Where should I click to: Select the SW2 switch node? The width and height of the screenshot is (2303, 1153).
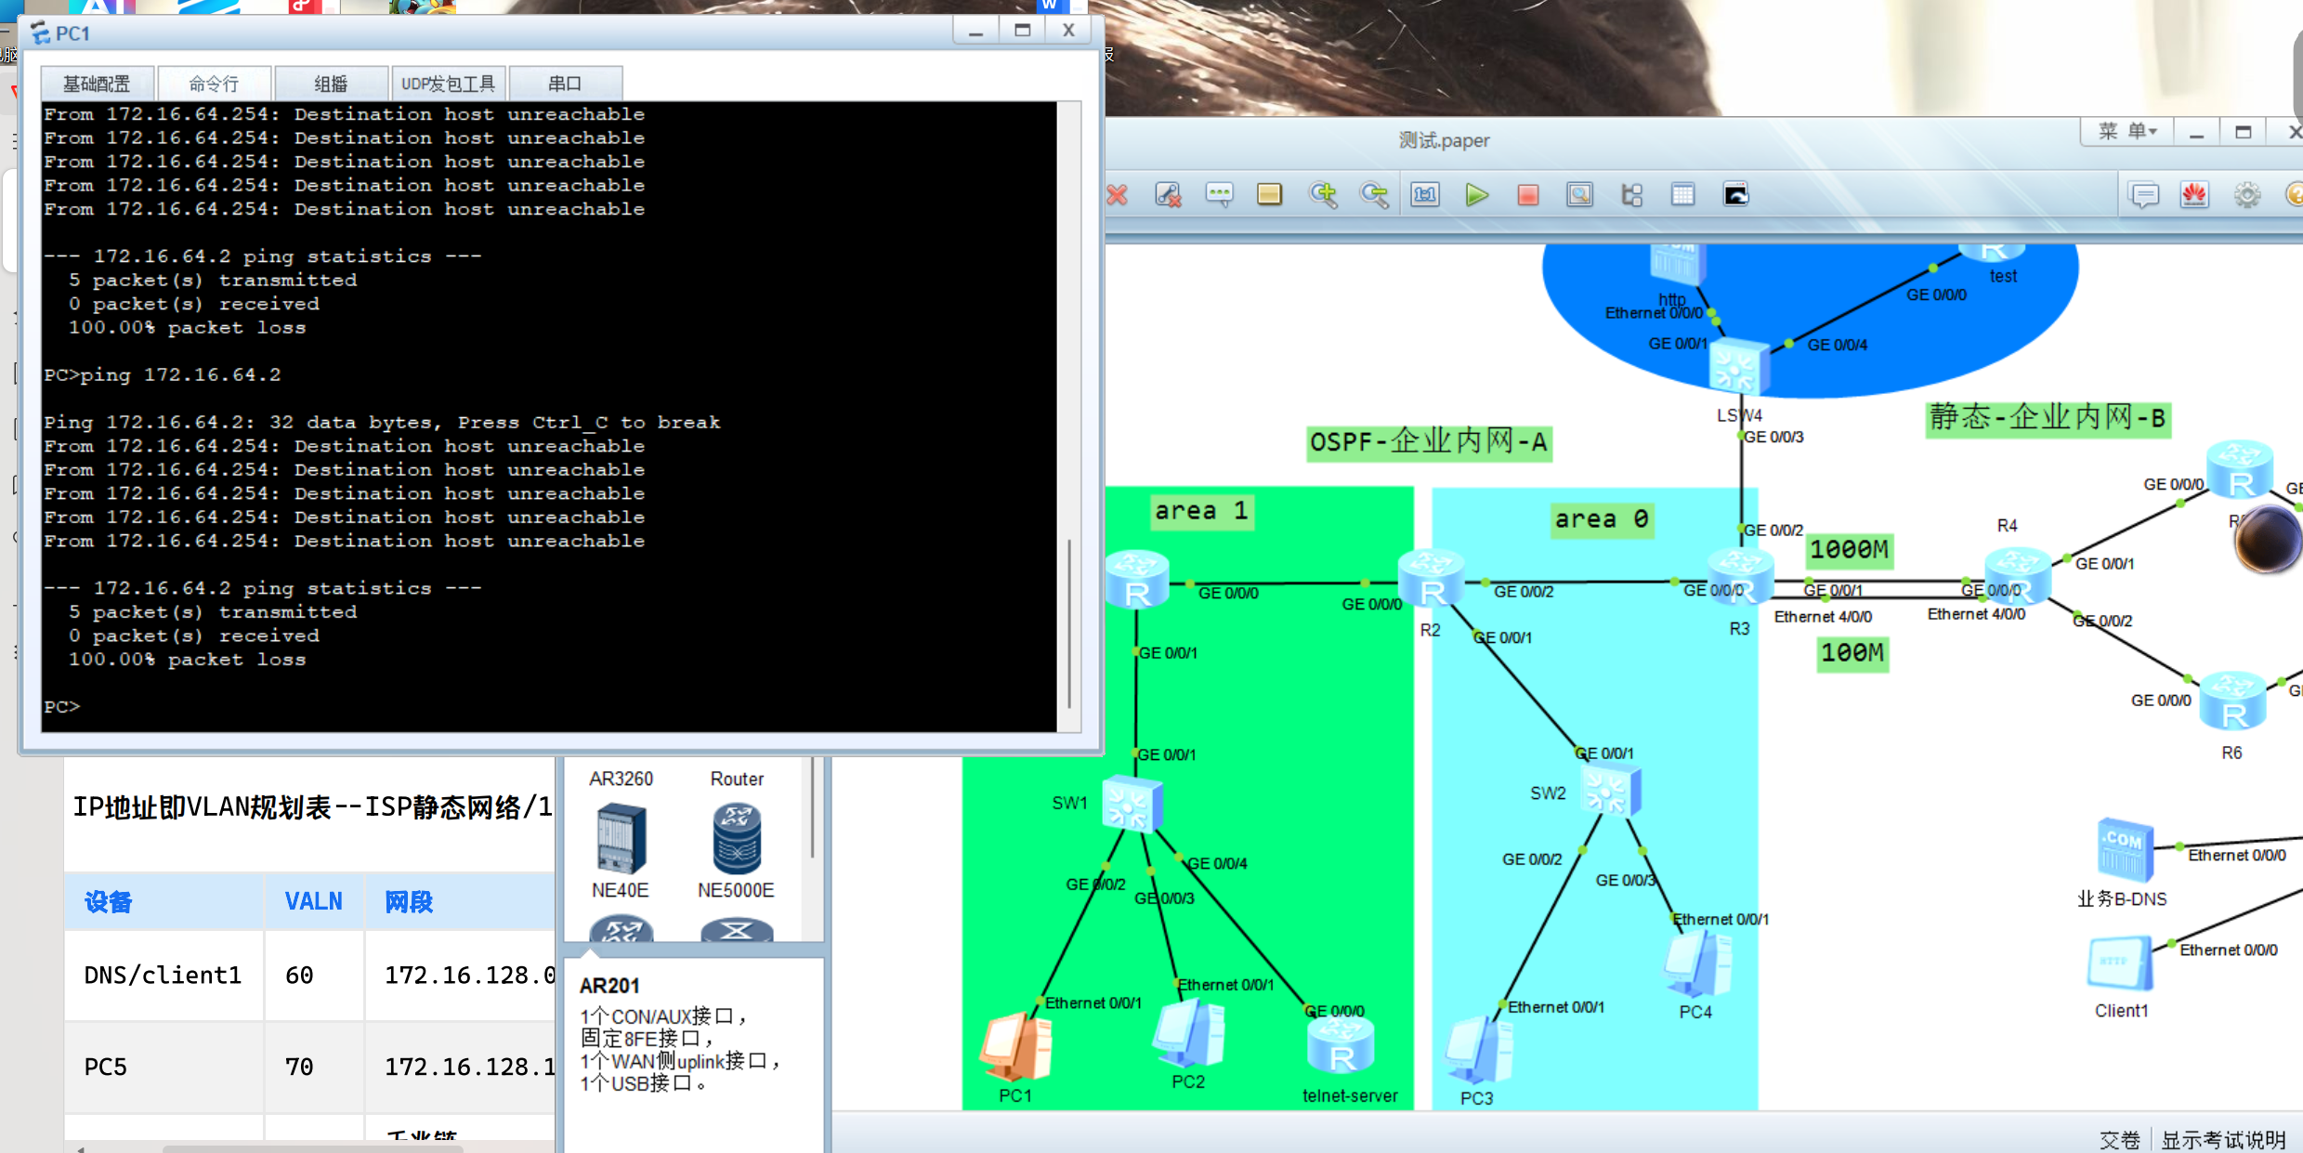click(x=1612, y=792)
